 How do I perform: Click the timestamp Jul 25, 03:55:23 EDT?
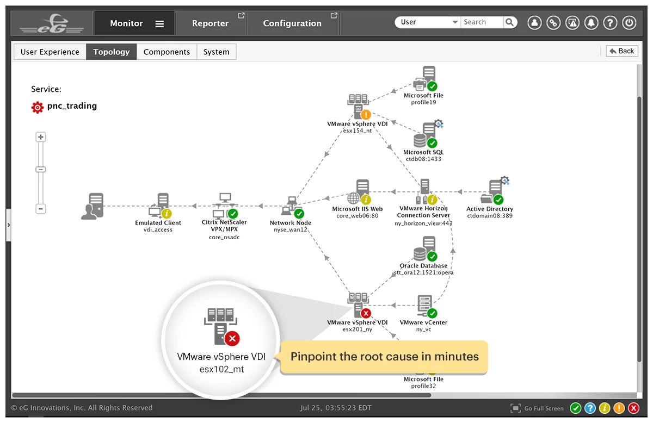[x=335, y=408]
